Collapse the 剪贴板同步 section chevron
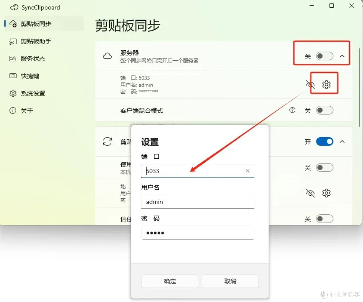 pos(342,142)
